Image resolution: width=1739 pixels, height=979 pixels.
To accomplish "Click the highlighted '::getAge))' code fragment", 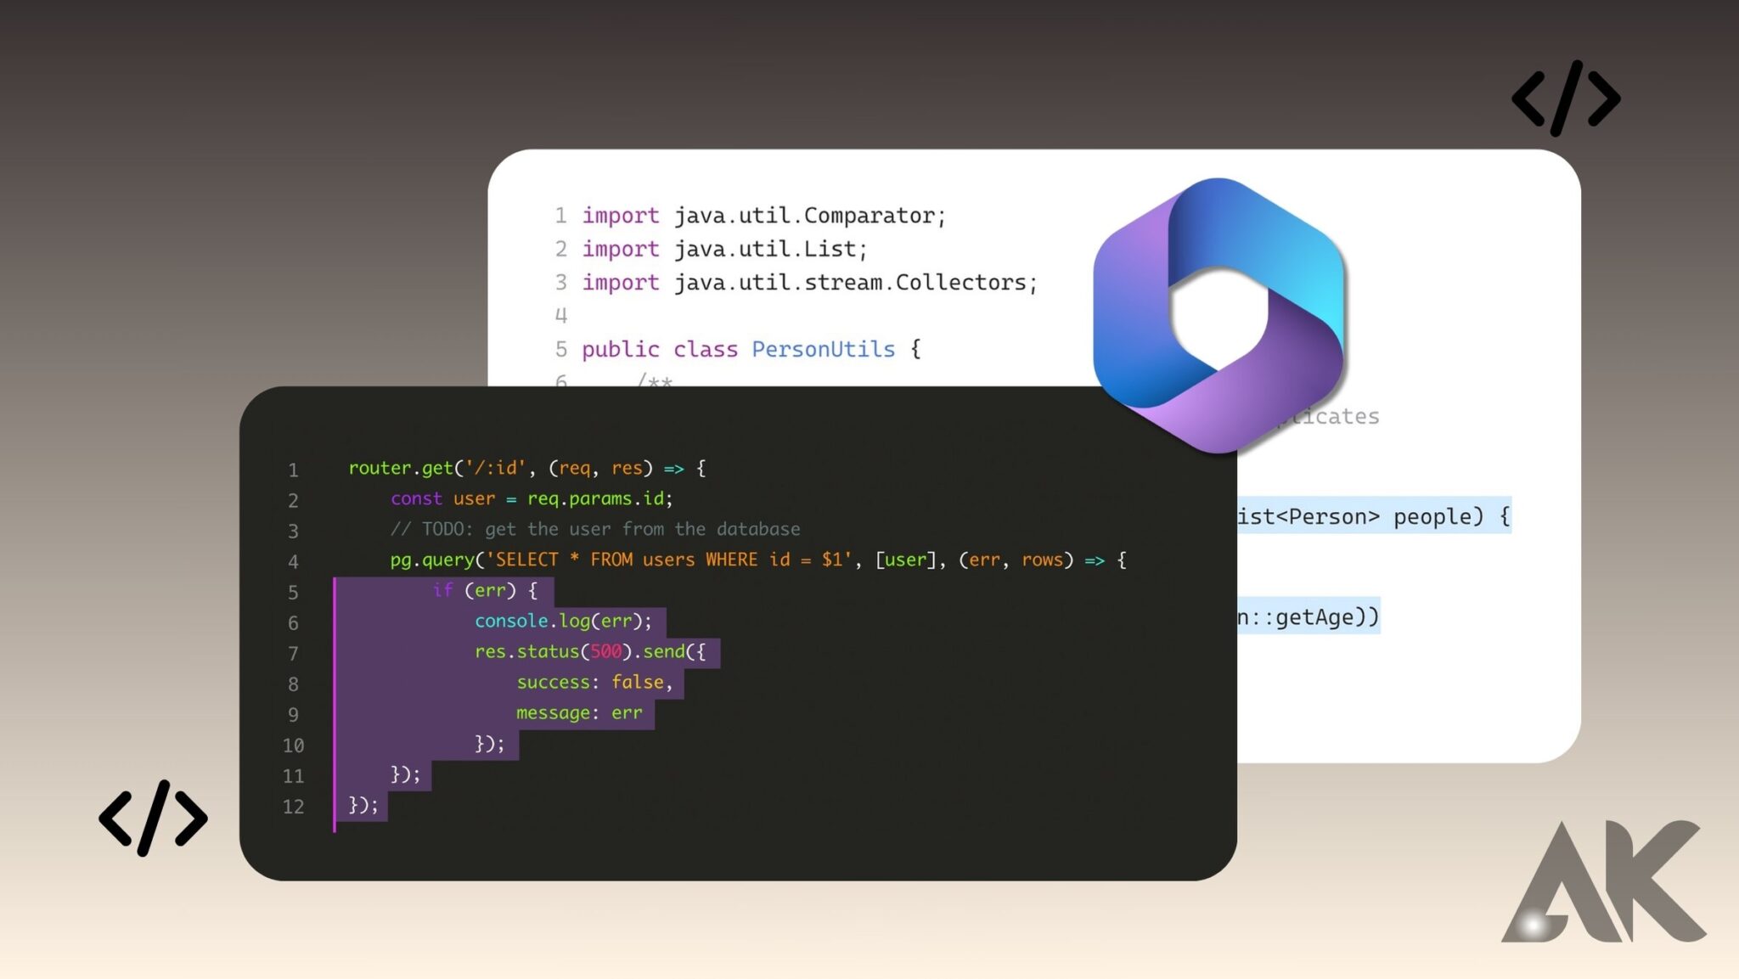I will (x=1308, y=616).
